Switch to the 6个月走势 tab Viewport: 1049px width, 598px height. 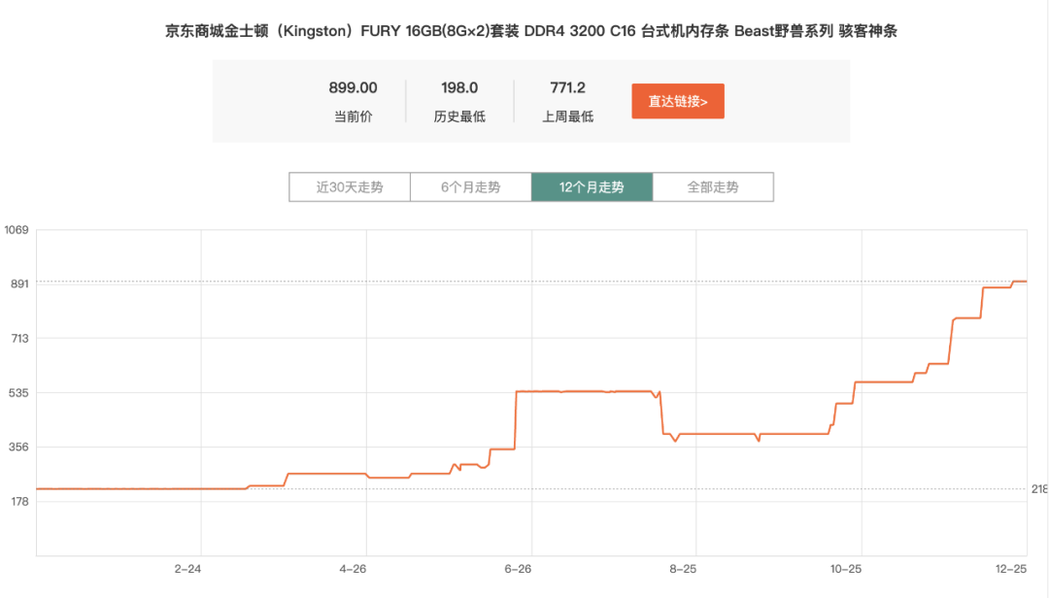[470, 186]
